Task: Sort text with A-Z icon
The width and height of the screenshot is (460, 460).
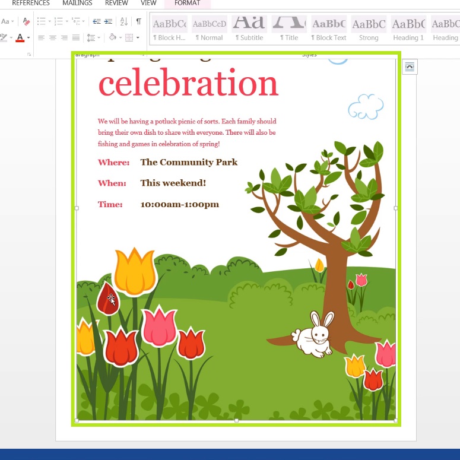Action: 124,21
